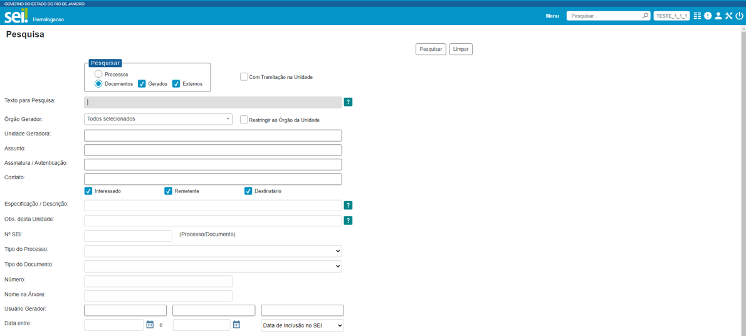Open the Data de Inclusão no SEI dropdown

click(x=302, y=326)
